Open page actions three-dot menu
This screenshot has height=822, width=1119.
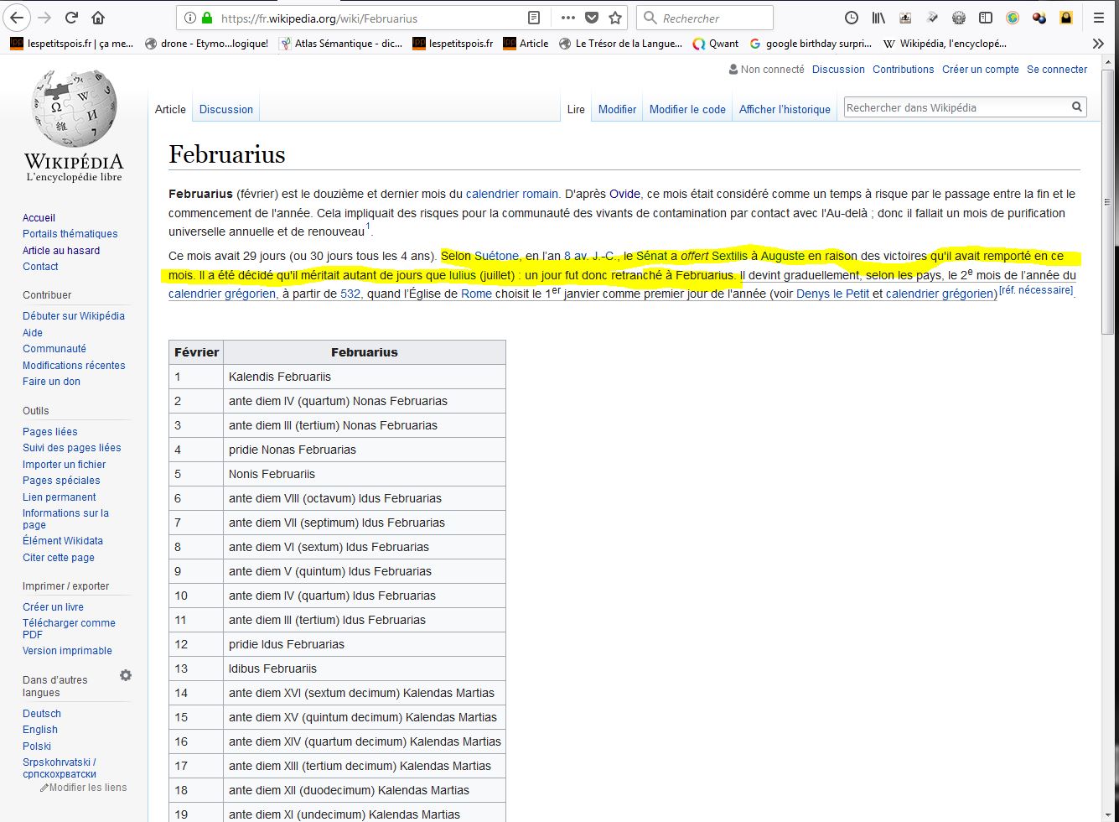[567, 18]
